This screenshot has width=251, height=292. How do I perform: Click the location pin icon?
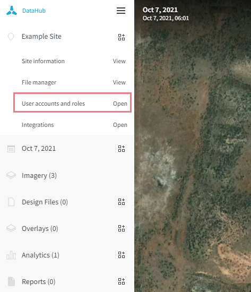coord(11,37)
